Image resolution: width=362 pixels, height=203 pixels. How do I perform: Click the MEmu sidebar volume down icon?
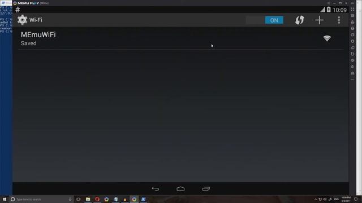pos(352,67)
